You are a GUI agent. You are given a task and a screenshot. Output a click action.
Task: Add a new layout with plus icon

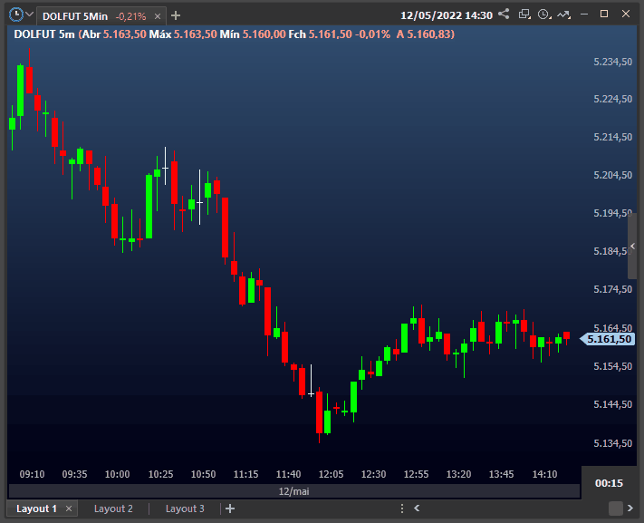tap(230, 508)
